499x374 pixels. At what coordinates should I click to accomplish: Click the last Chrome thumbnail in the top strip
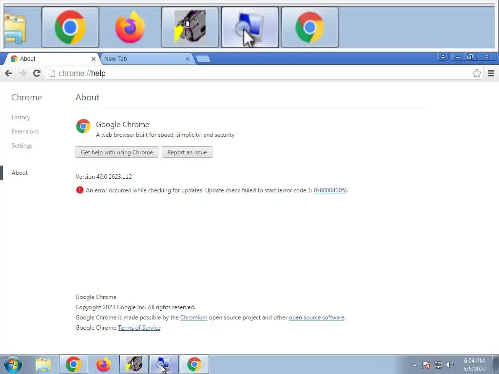click(309, 27)
